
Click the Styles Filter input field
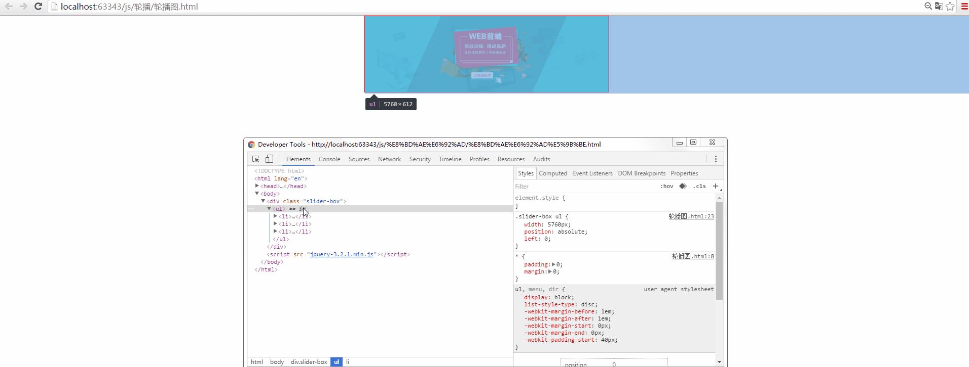tap(585, 186)
